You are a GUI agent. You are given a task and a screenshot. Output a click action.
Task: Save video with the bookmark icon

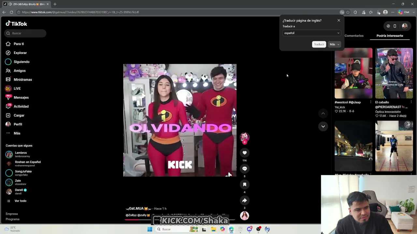244,185
